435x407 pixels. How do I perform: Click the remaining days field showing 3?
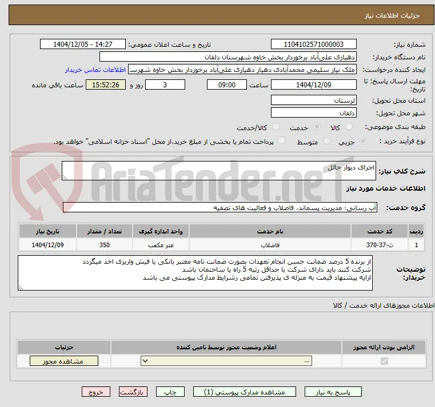[x=165, y=85]
